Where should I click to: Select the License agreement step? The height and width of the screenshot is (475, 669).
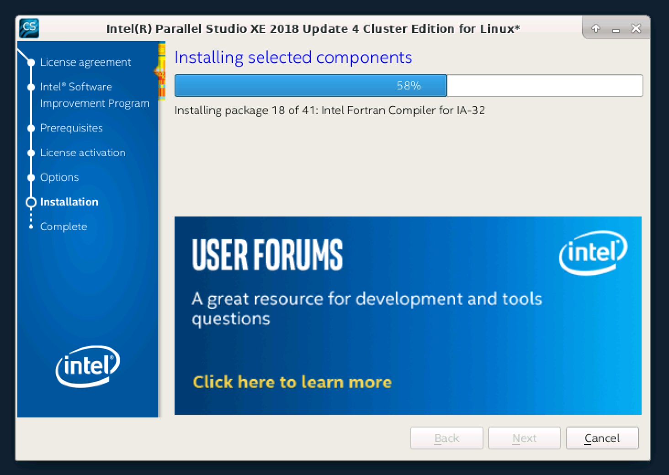click(85, 62)
